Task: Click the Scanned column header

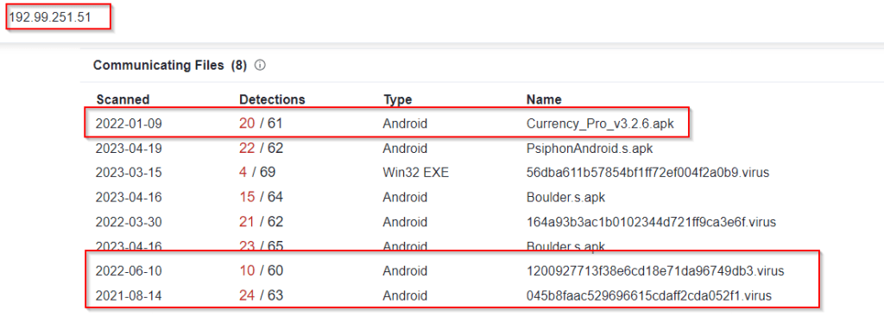Action: tap(123, 100)
